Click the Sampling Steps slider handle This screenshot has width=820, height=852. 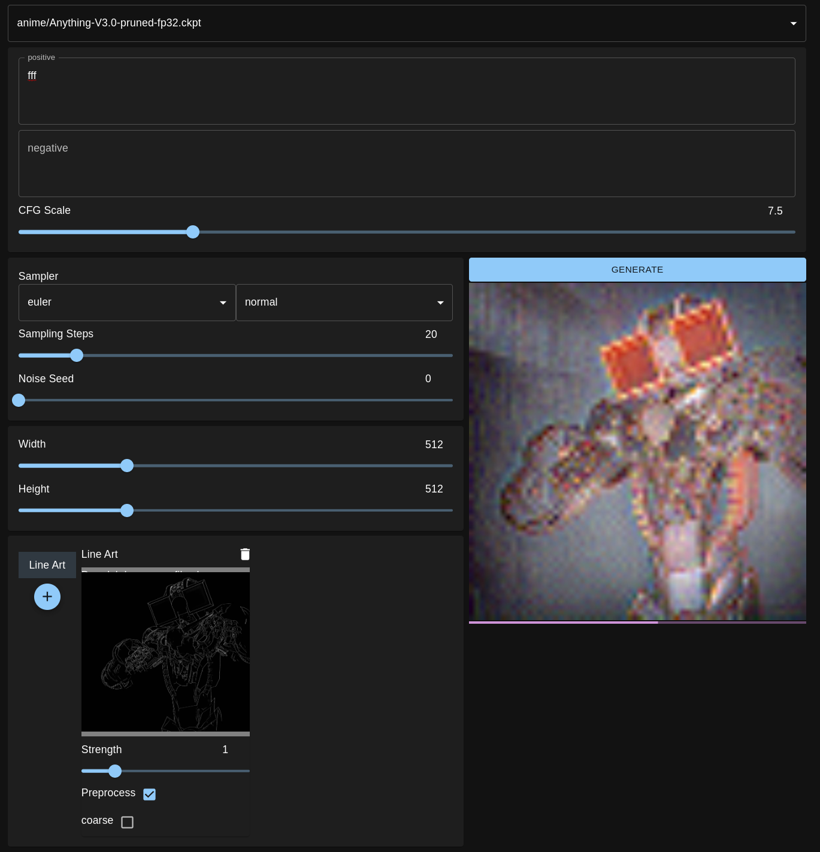77,355
